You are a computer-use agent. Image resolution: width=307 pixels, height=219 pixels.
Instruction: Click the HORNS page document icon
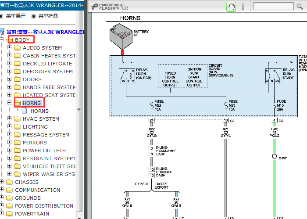click(25, 111)
